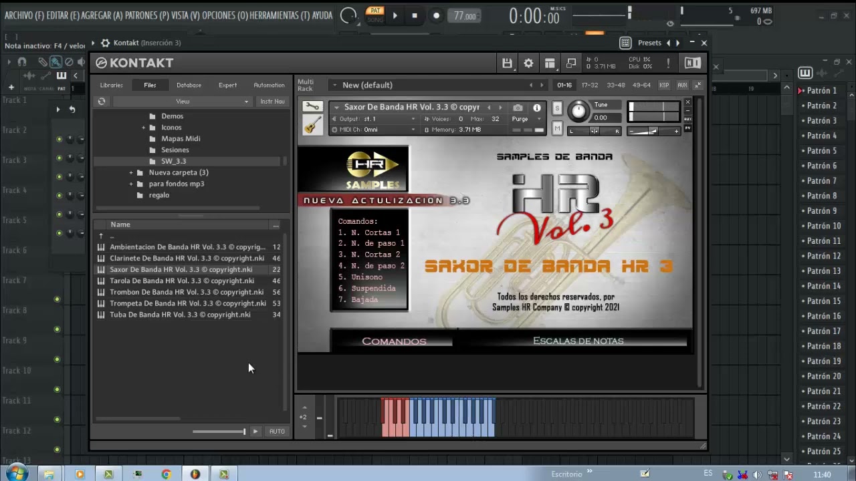The height and width of the screenshot is (481, 856).
Task: Adjust the L/R pan slider
Action: click(595, 132)
